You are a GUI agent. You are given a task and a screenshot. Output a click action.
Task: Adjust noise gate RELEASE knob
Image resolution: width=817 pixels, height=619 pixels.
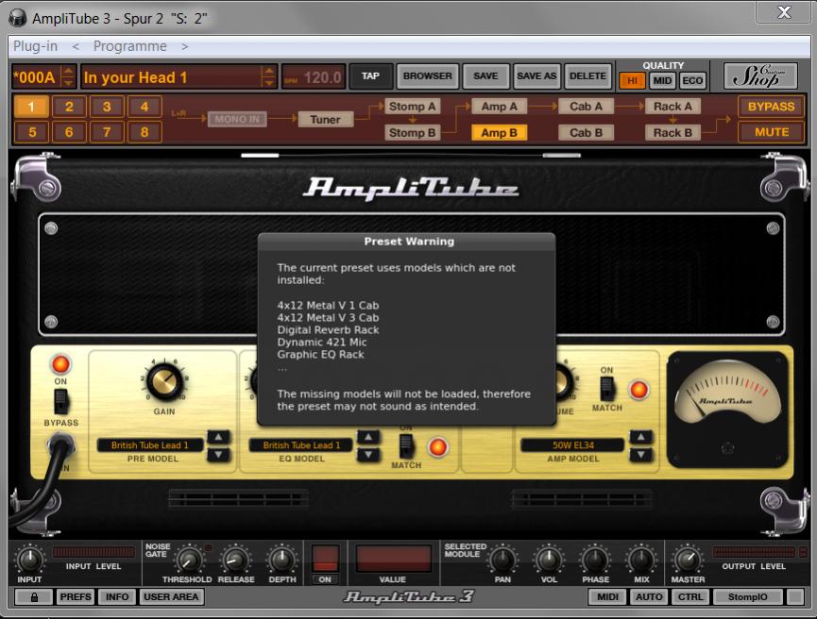(235, 560)
